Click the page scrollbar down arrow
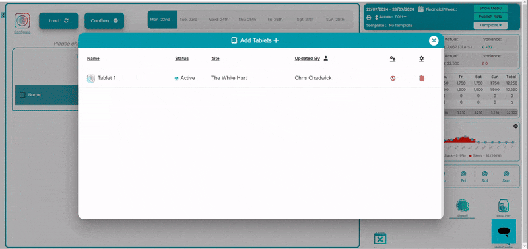528x249 pixels. 525,246
